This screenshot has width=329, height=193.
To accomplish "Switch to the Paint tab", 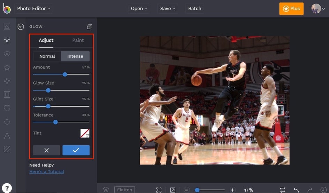I will click(78, 40).
